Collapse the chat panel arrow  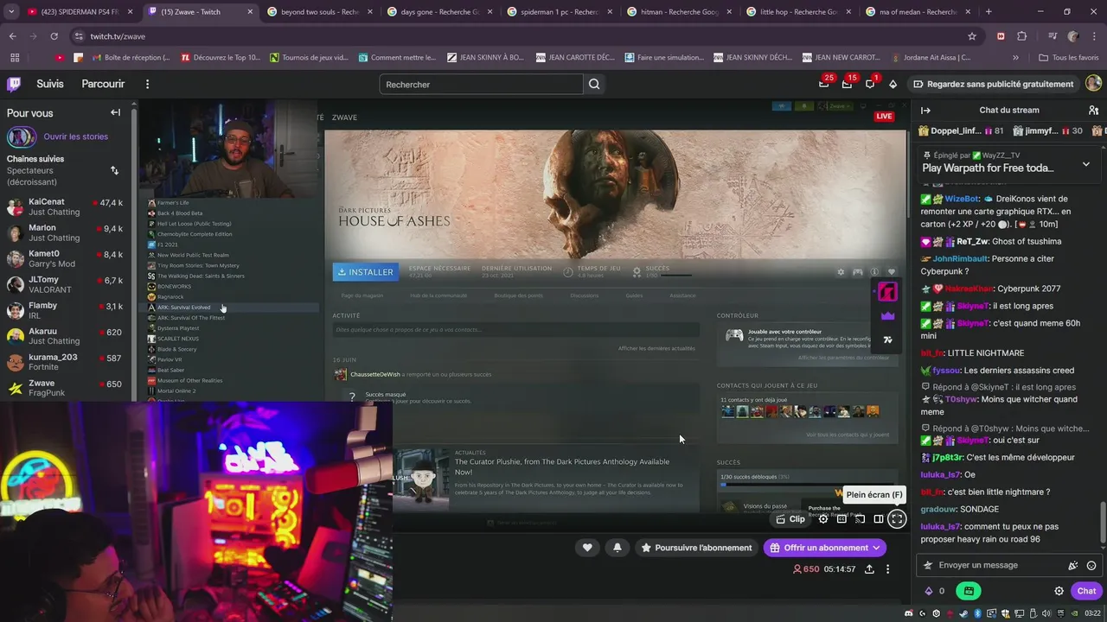(x=925, y=110)
